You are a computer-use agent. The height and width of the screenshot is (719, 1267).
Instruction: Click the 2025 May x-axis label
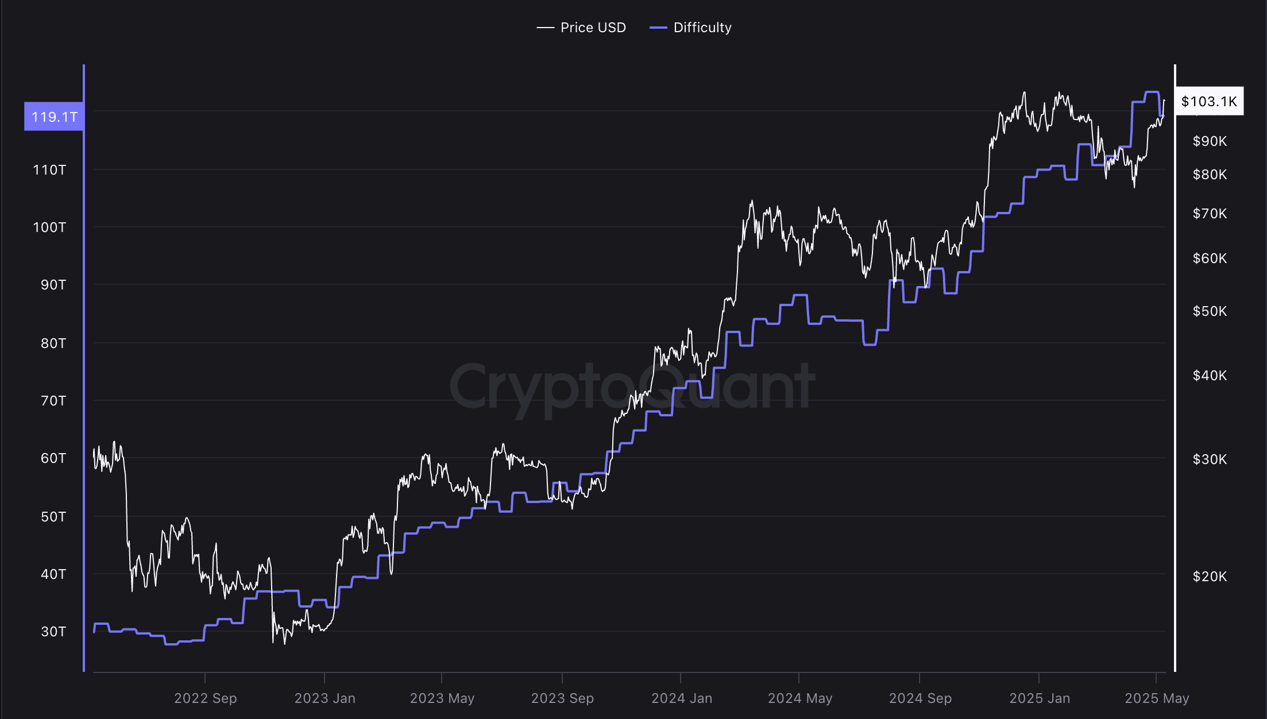(1156, 698)
